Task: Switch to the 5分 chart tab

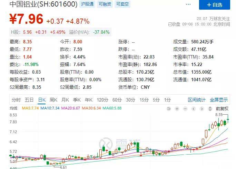Action: pyautogui.click(x=156, y=100)
